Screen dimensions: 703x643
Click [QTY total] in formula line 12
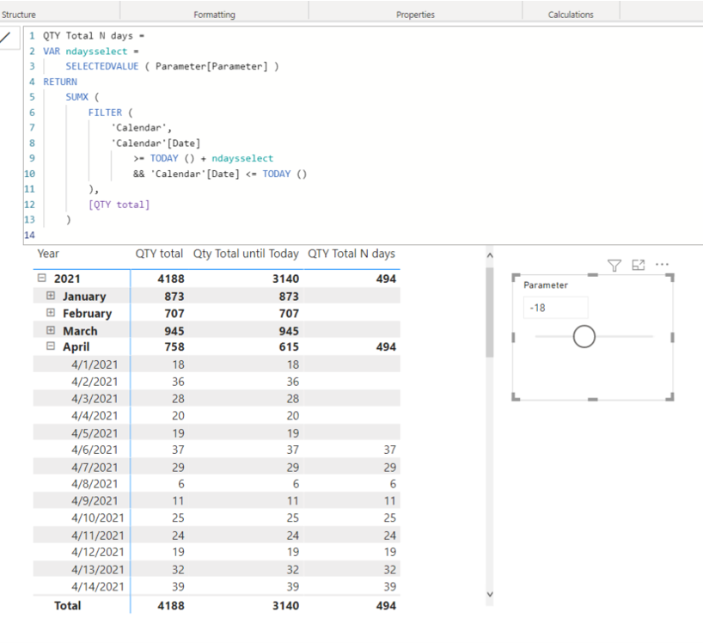click(x=119, y=205)
